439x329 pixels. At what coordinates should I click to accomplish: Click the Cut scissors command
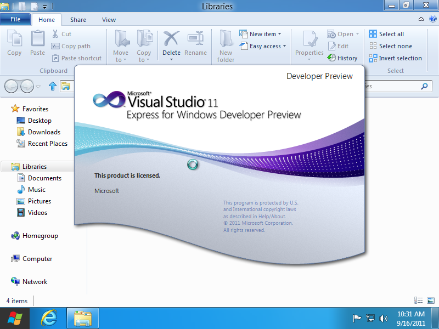pos(61,34)
